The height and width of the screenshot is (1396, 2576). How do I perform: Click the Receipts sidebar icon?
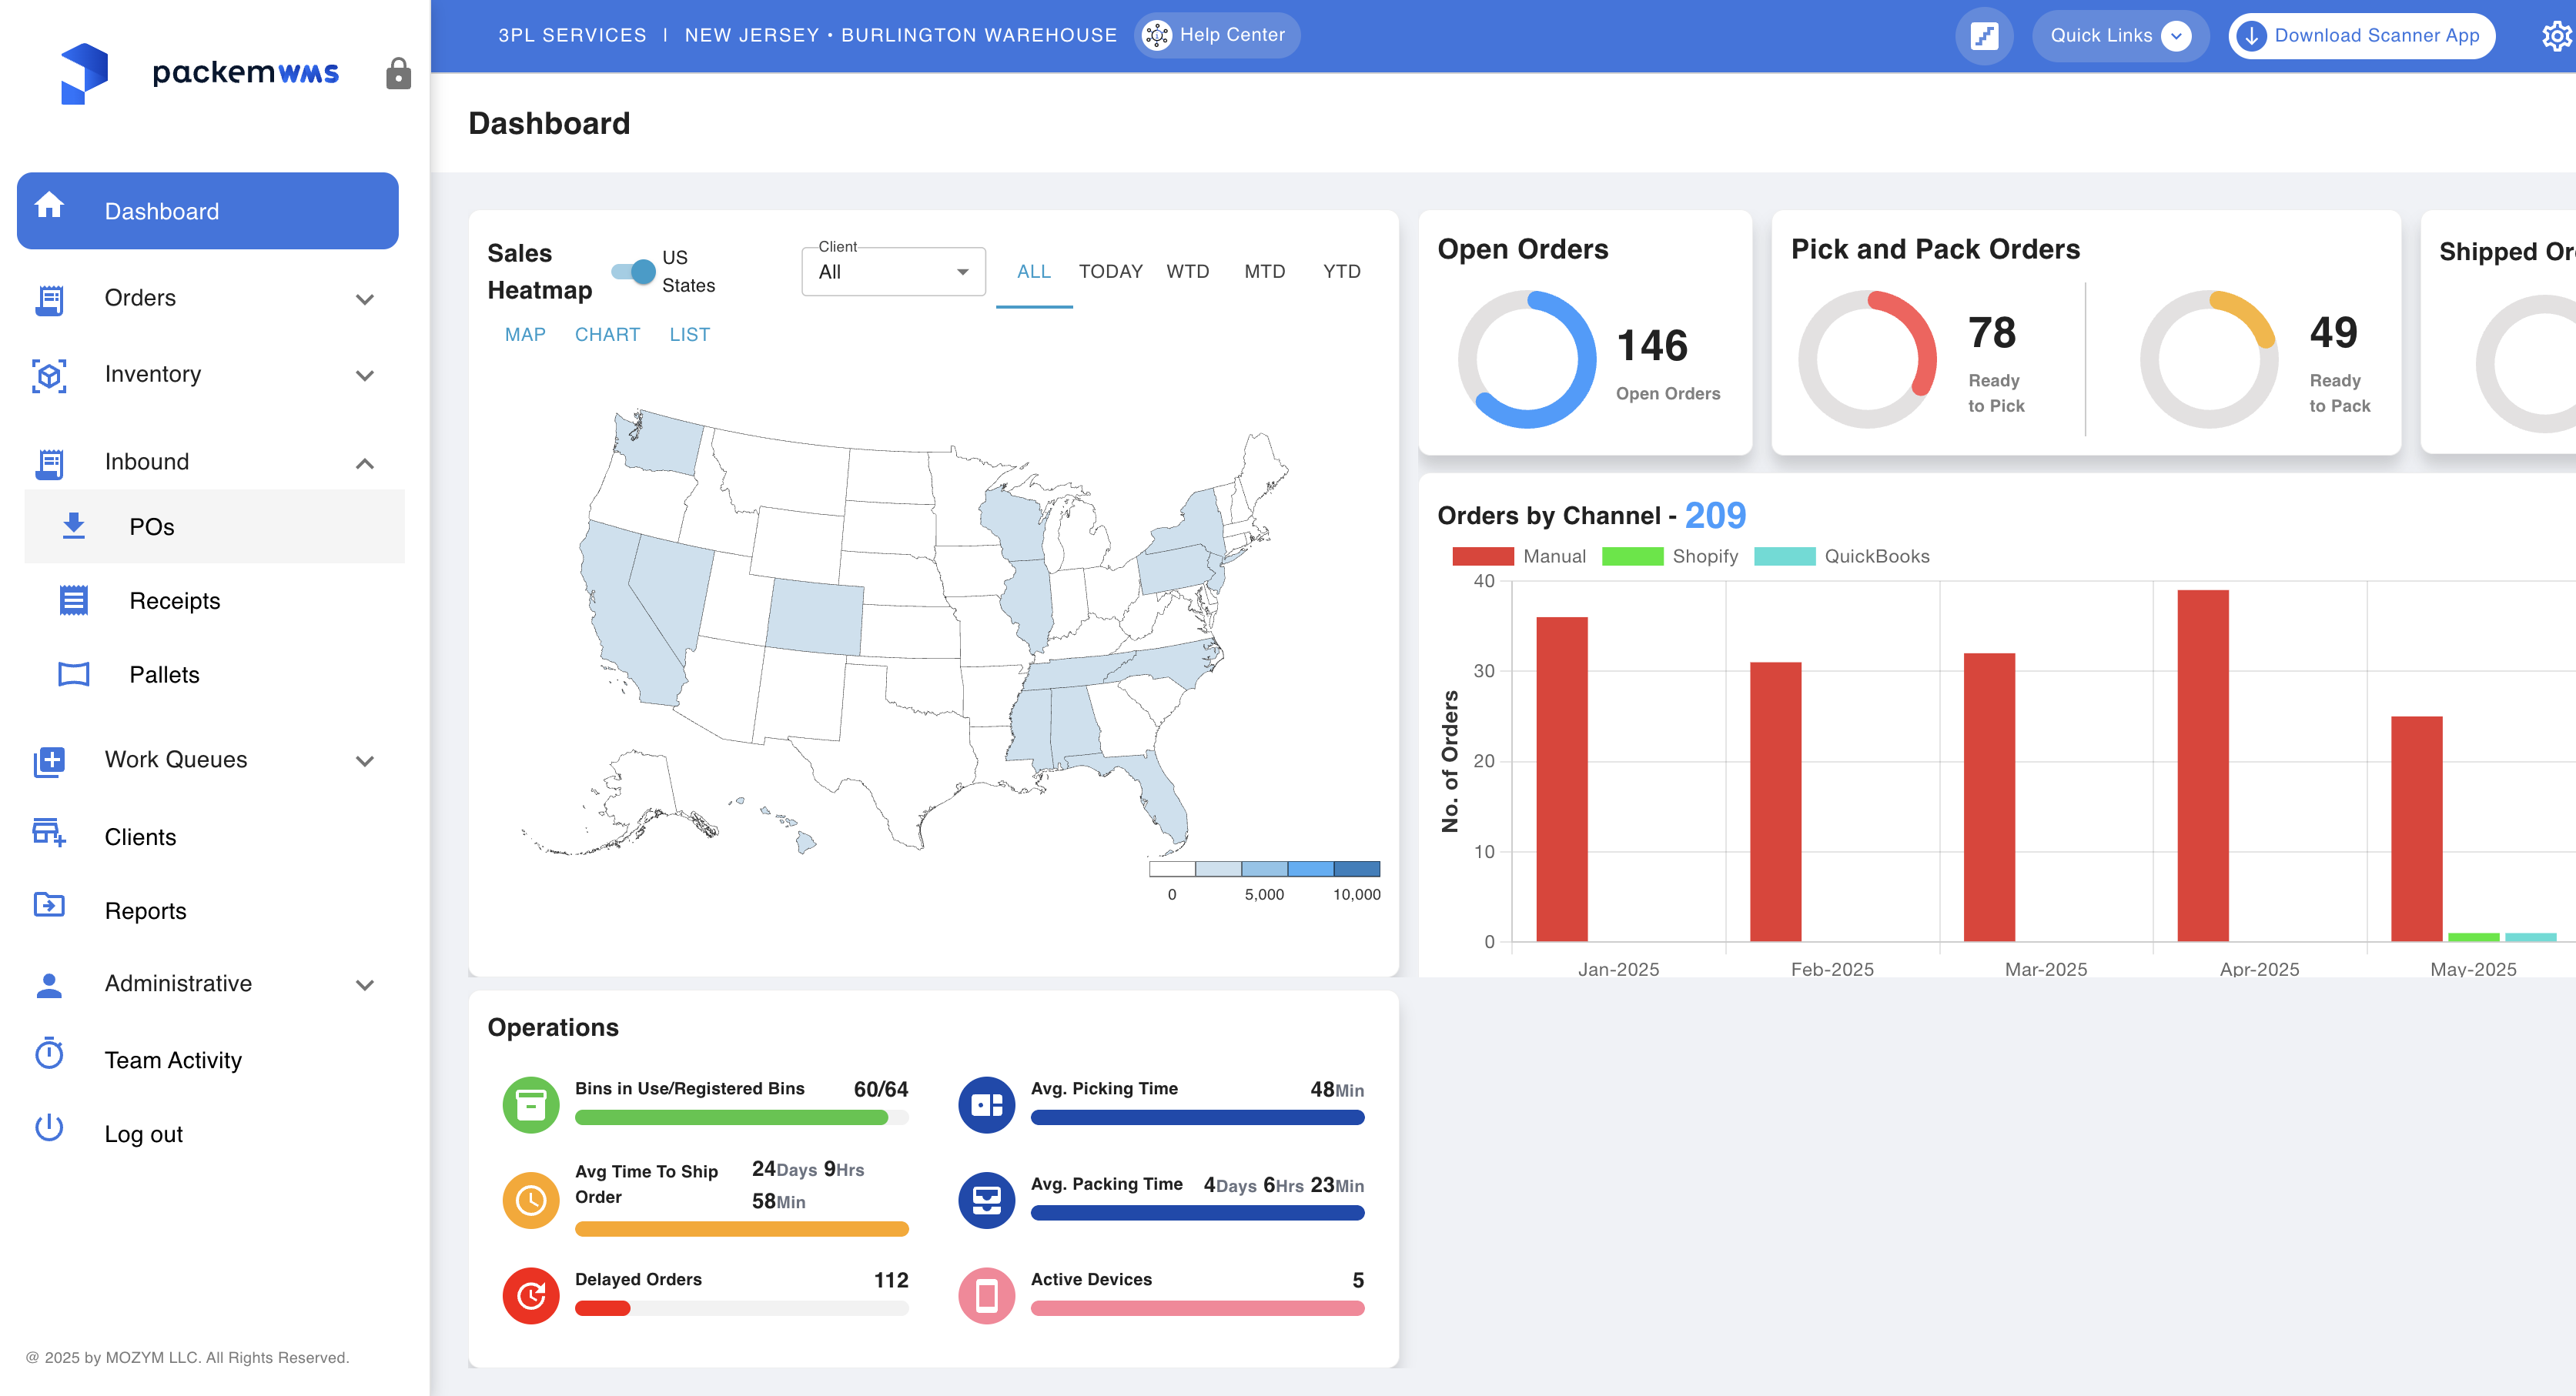73,600
